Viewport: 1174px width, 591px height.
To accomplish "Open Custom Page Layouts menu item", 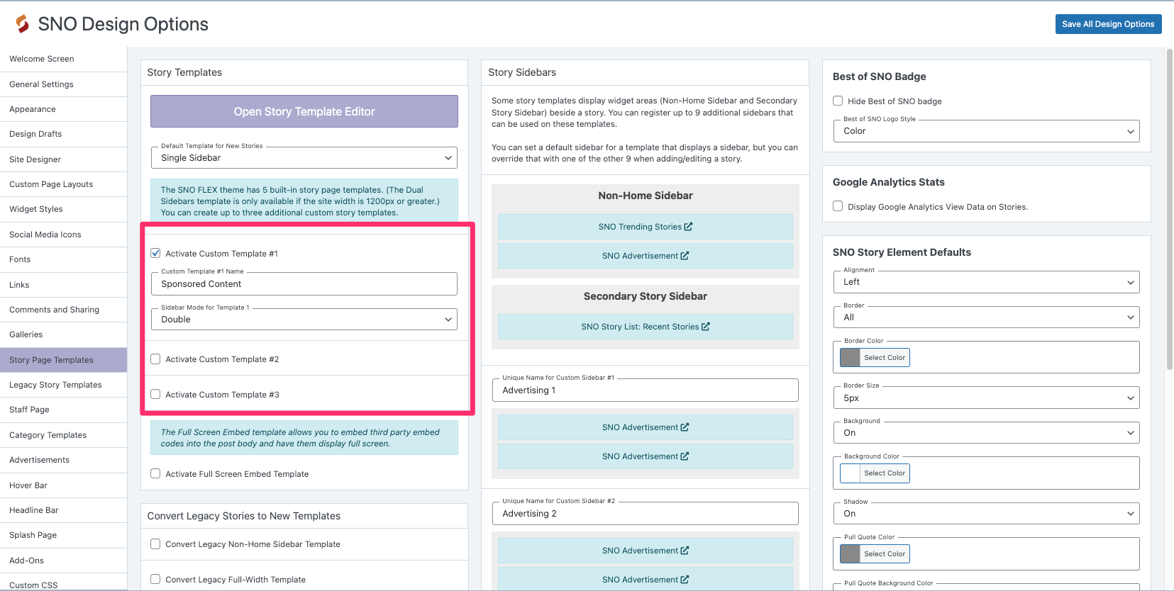I will [63, 184].
